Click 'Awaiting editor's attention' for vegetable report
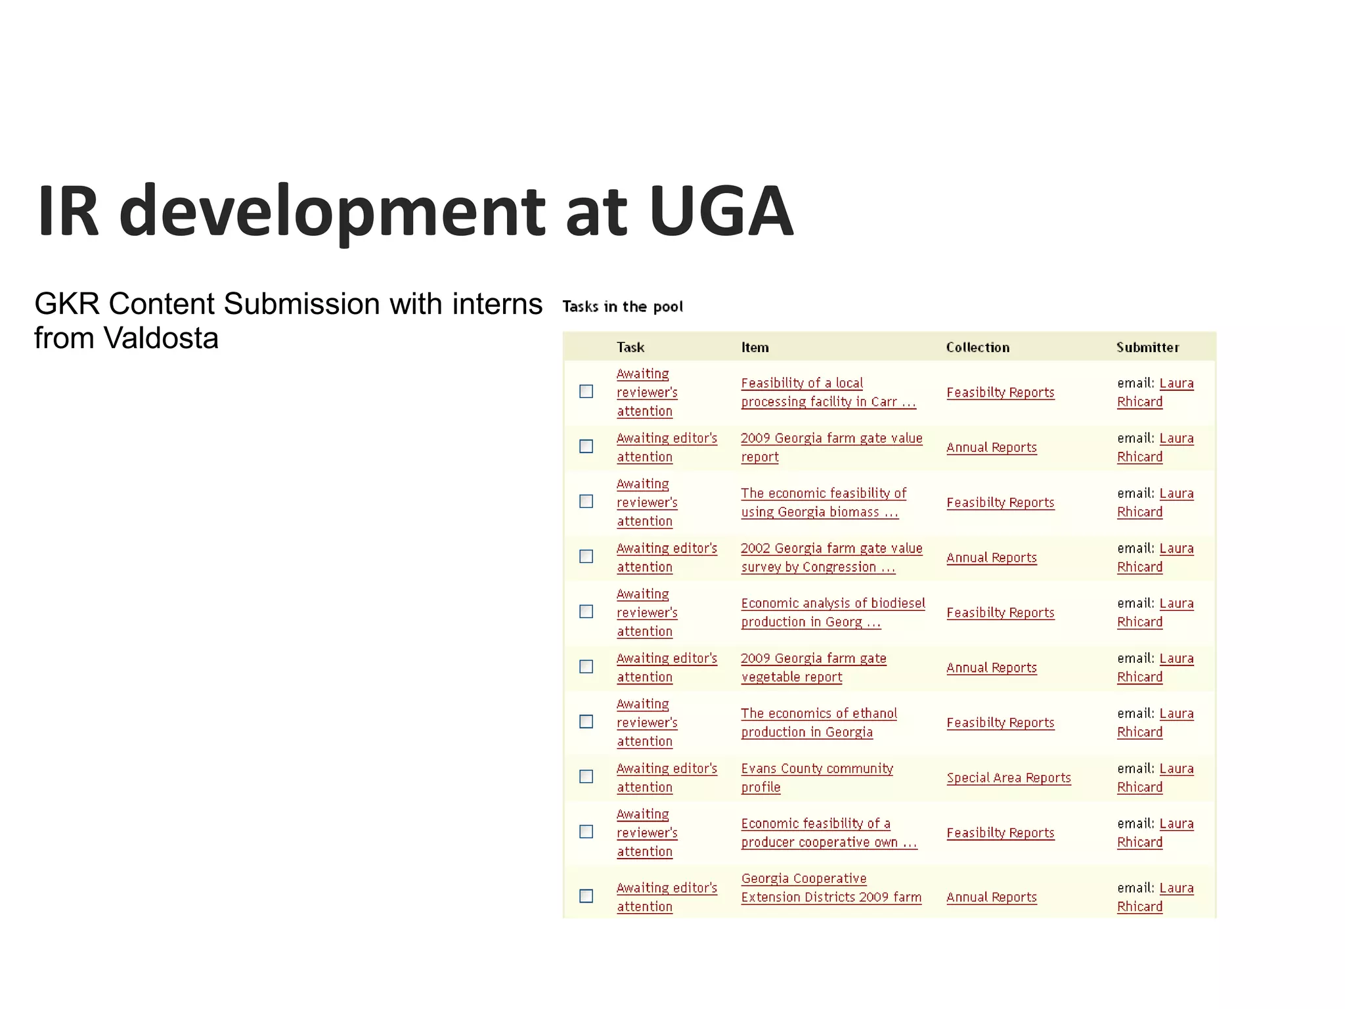The height and width of the screenshot is (1009, 1345). 667,667
